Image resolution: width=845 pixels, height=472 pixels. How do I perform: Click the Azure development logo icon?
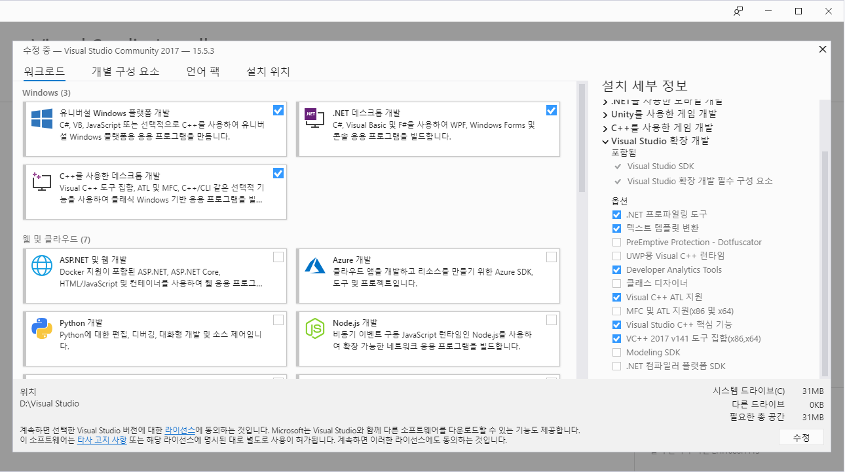pos(315,265)
